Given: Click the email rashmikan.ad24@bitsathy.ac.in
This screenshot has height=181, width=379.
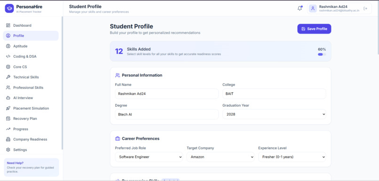Looking at the screenshot, I should coord(339,11).
